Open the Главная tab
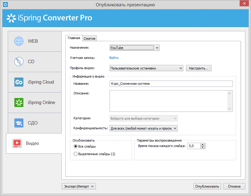Screen dimensions: 251x196 point(74,38)
